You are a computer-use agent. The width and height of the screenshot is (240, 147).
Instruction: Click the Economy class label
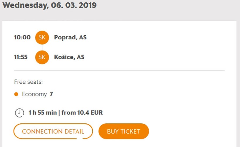34,94
